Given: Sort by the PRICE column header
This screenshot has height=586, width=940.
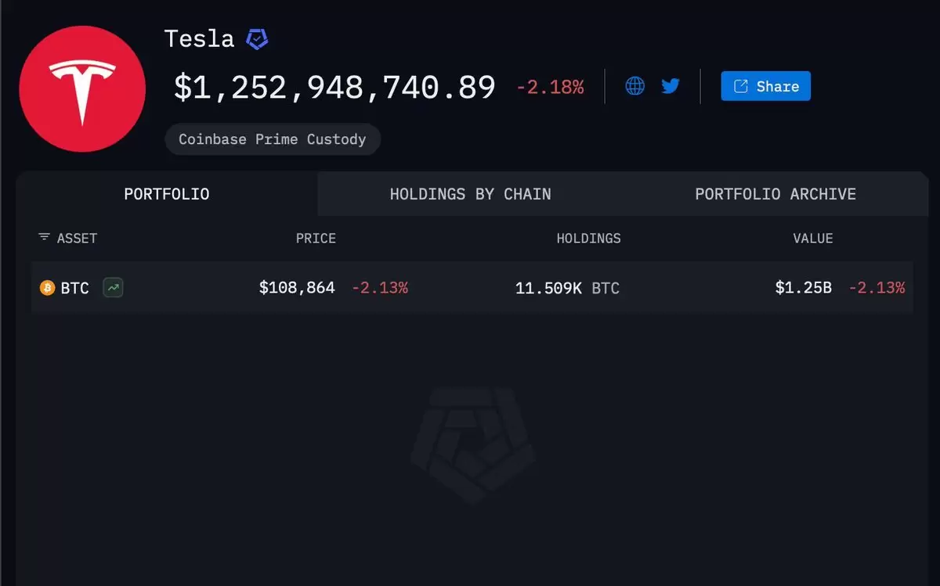Looking at the screenshot, I should [316, 239].
